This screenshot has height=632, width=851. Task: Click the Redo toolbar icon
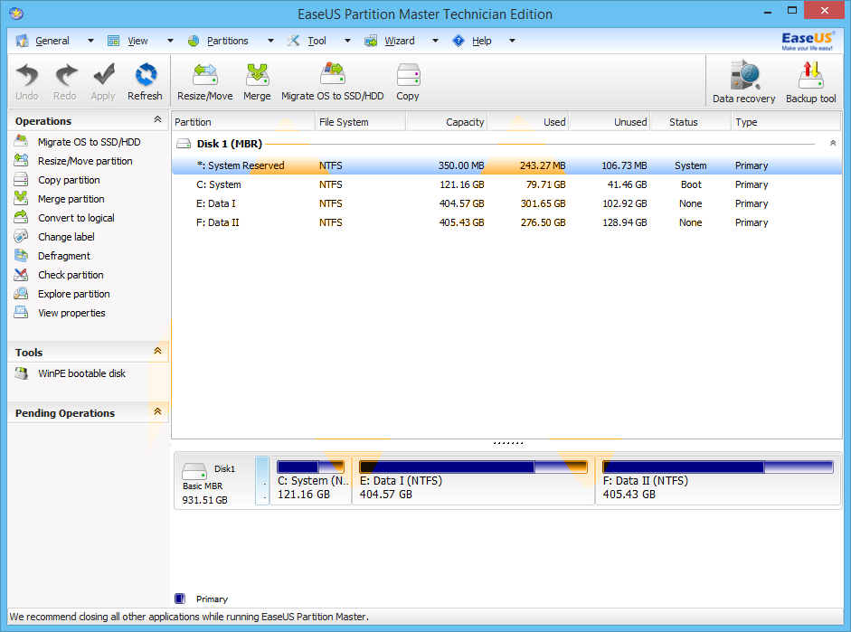[x=64, y=81]
